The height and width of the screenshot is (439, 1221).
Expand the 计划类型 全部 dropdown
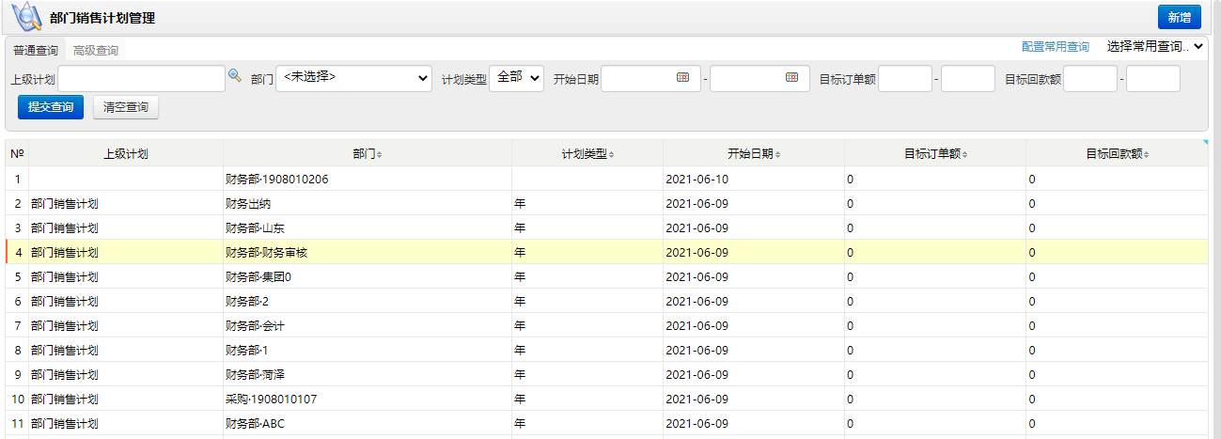[x=517, y=78]
